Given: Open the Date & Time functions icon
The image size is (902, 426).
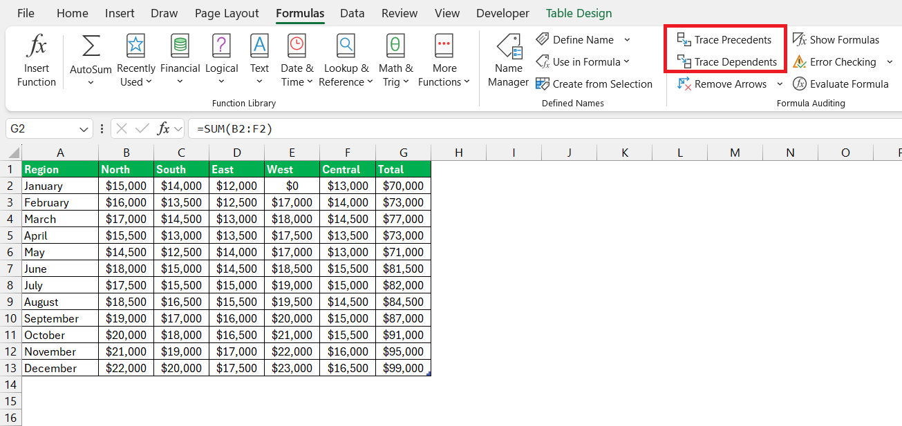Looking at the screenshot, I should (297, 46).
